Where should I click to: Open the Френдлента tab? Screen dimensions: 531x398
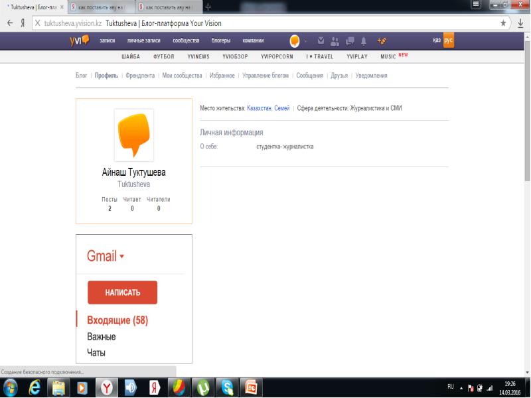(140, 76)
